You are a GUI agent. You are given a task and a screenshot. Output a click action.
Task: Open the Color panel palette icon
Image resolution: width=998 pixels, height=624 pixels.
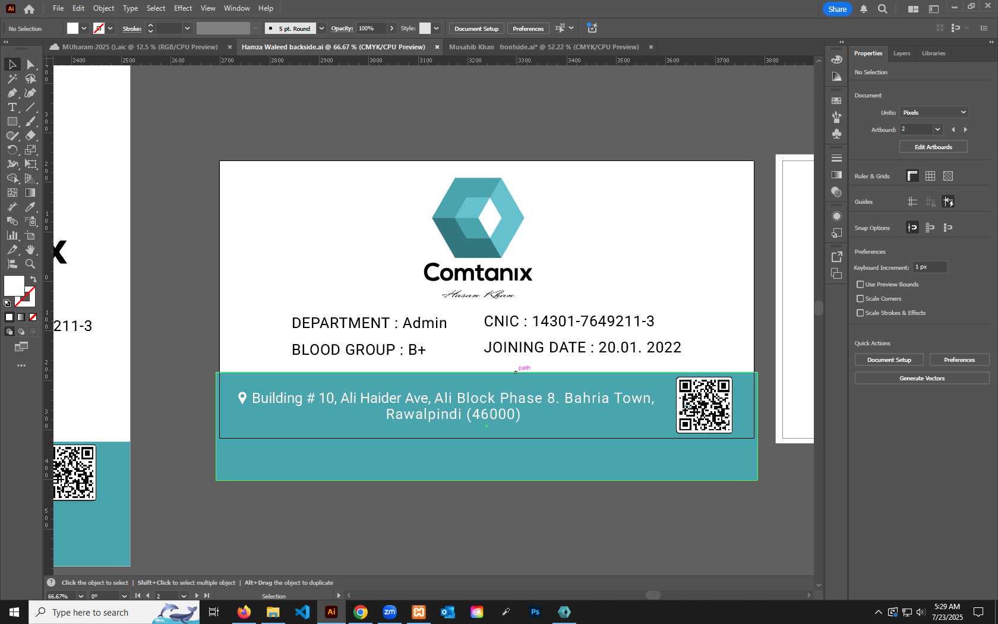(836, 59)
